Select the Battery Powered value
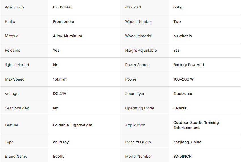 click(x=189, y=65)
